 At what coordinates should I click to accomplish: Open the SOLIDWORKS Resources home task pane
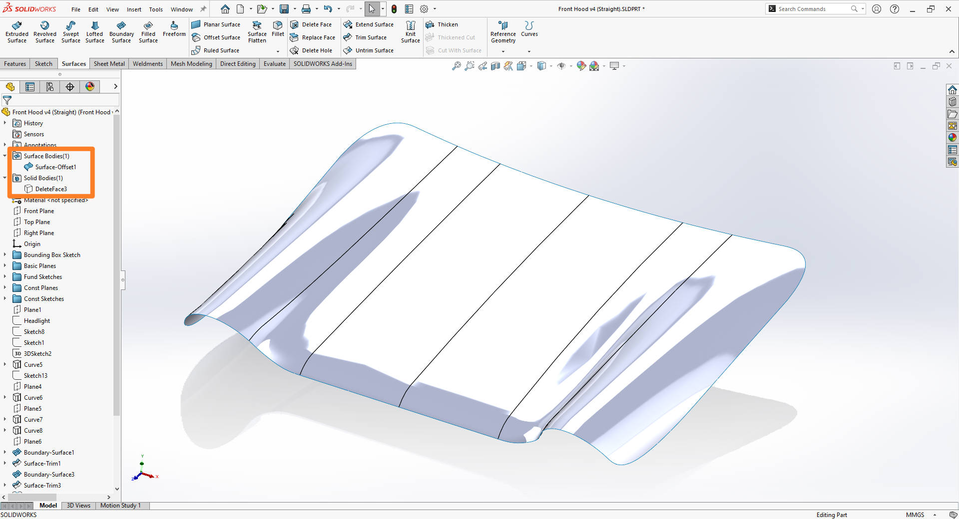[952, 90]
